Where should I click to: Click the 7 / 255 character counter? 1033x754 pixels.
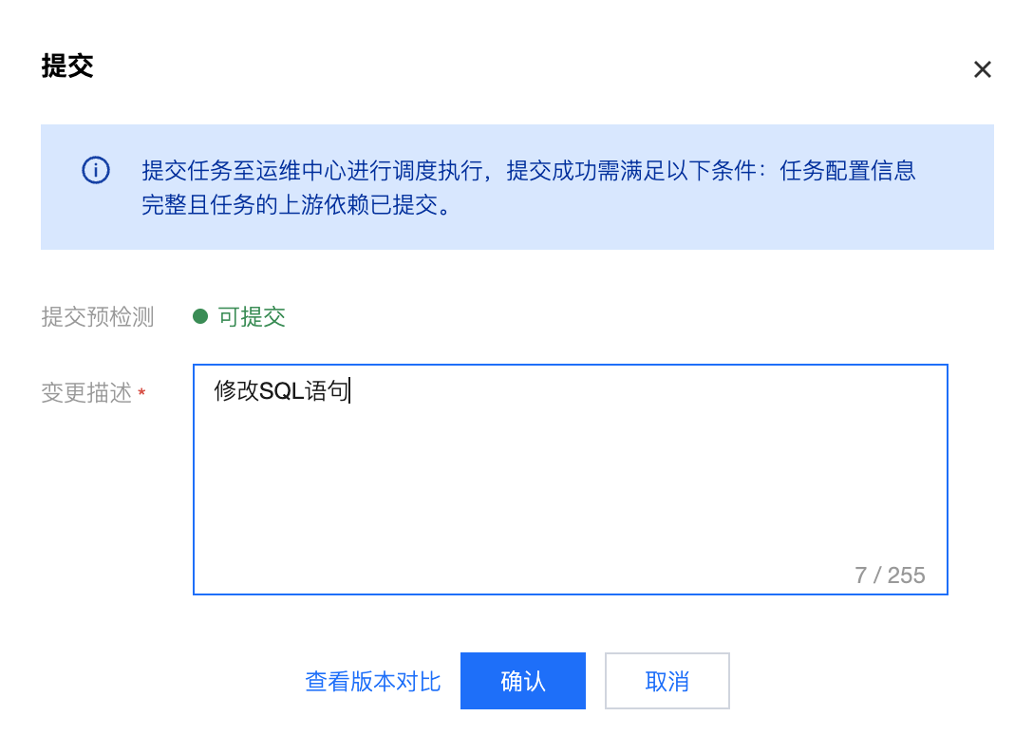coord(890,575)
